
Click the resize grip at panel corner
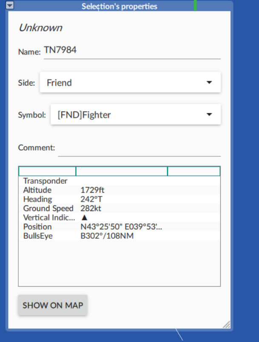coord(227,324)
